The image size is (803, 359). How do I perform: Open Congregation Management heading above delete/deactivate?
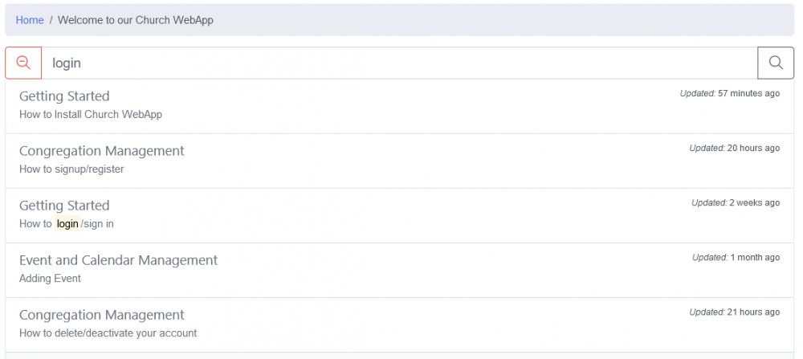(x=101, y=315)
